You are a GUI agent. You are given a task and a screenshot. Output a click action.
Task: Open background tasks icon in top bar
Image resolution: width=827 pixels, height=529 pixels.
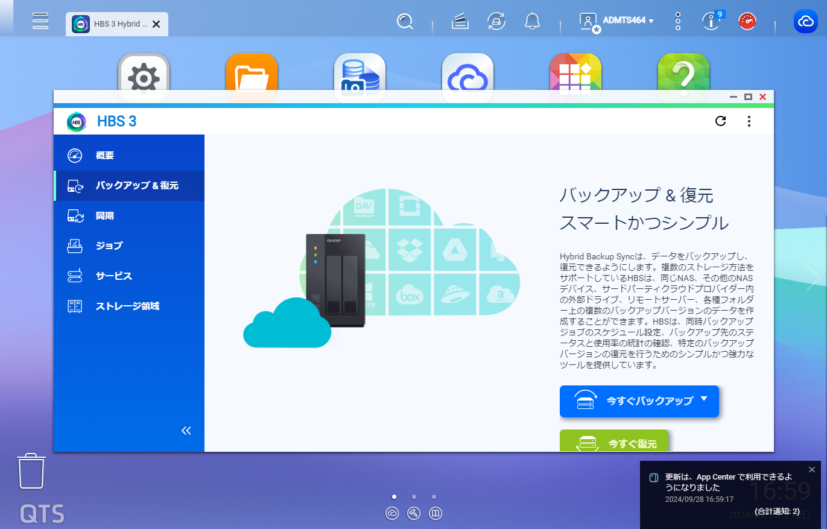point(460,22)
